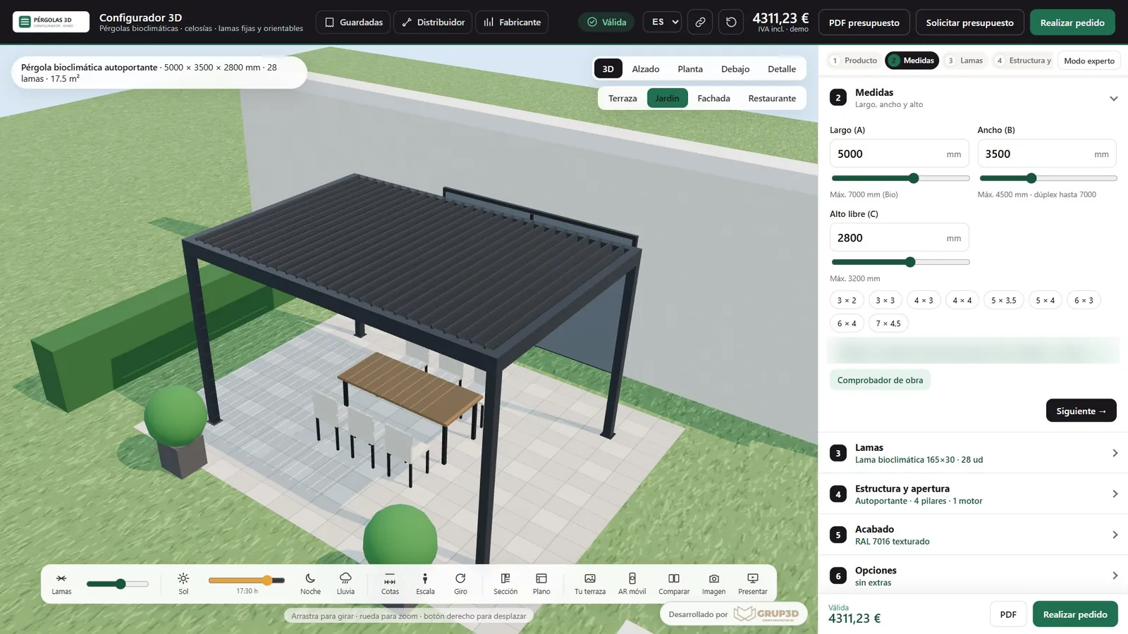Select the Terraza scene option
This screenshot has height=634, width=1128.
click(x=623, y=99)
